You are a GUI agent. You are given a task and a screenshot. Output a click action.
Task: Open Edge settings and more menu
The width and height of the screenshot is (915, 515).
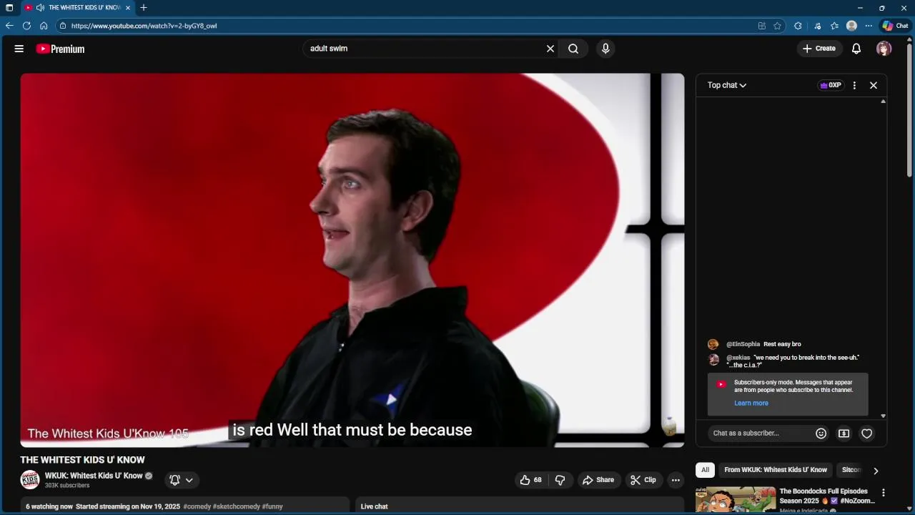(x=869, y=26)
